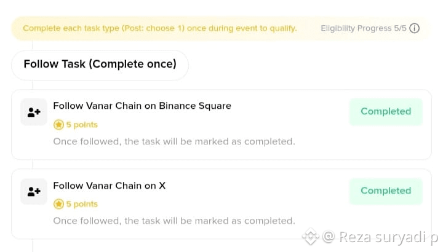Click the 5 points label for X task
The height and width of the screenshot is (252, 443).
click(x=82, y=203)
